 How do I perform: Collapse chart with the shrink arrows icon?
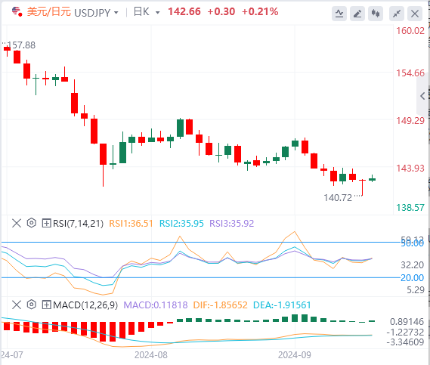[x=397, y=14]
